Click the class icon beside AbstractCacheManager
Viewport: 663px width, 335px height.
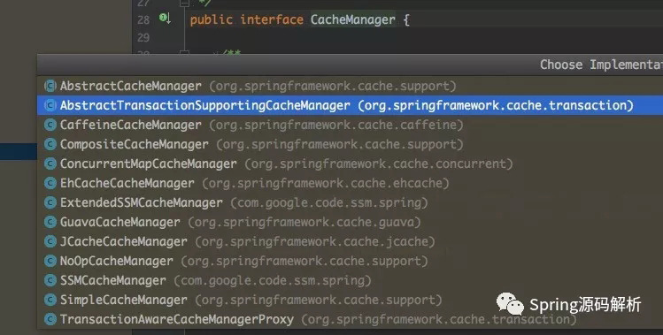[50, 86]
